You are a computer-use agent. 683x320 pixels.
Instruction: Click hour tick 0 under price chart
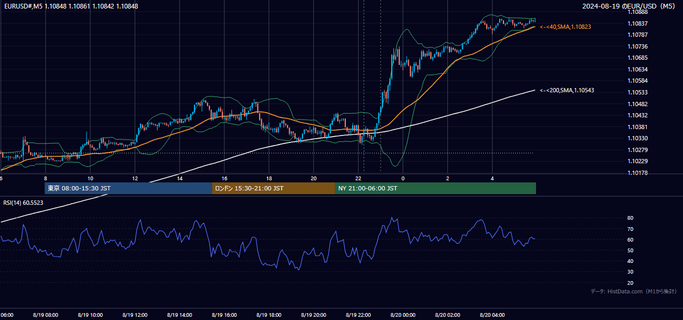point(403,179)
